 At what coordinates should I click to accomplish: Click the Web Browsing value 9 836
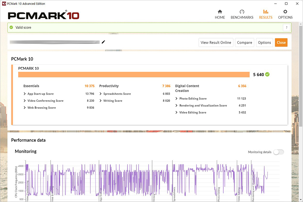point(90,108)
